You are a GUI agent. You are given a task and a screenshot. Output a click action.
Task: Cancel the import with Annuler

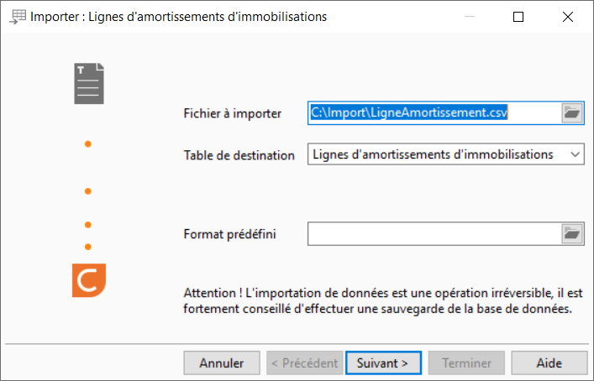pos(222,363)
